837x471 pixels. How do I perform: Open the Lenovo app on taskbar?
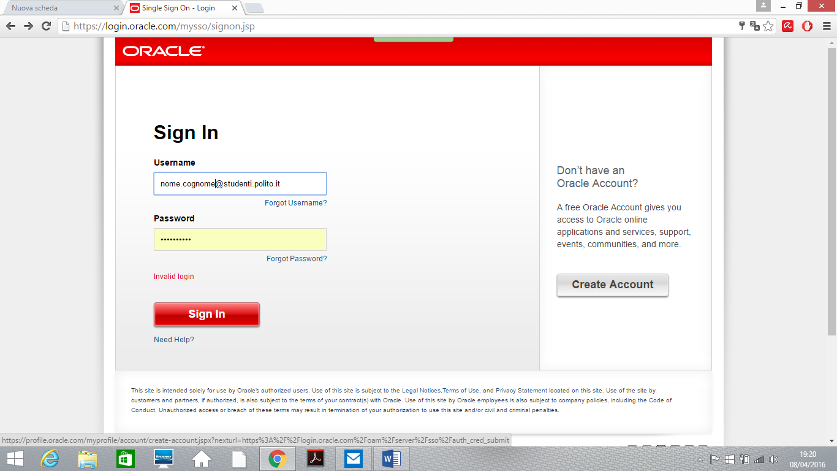point(164,459)
